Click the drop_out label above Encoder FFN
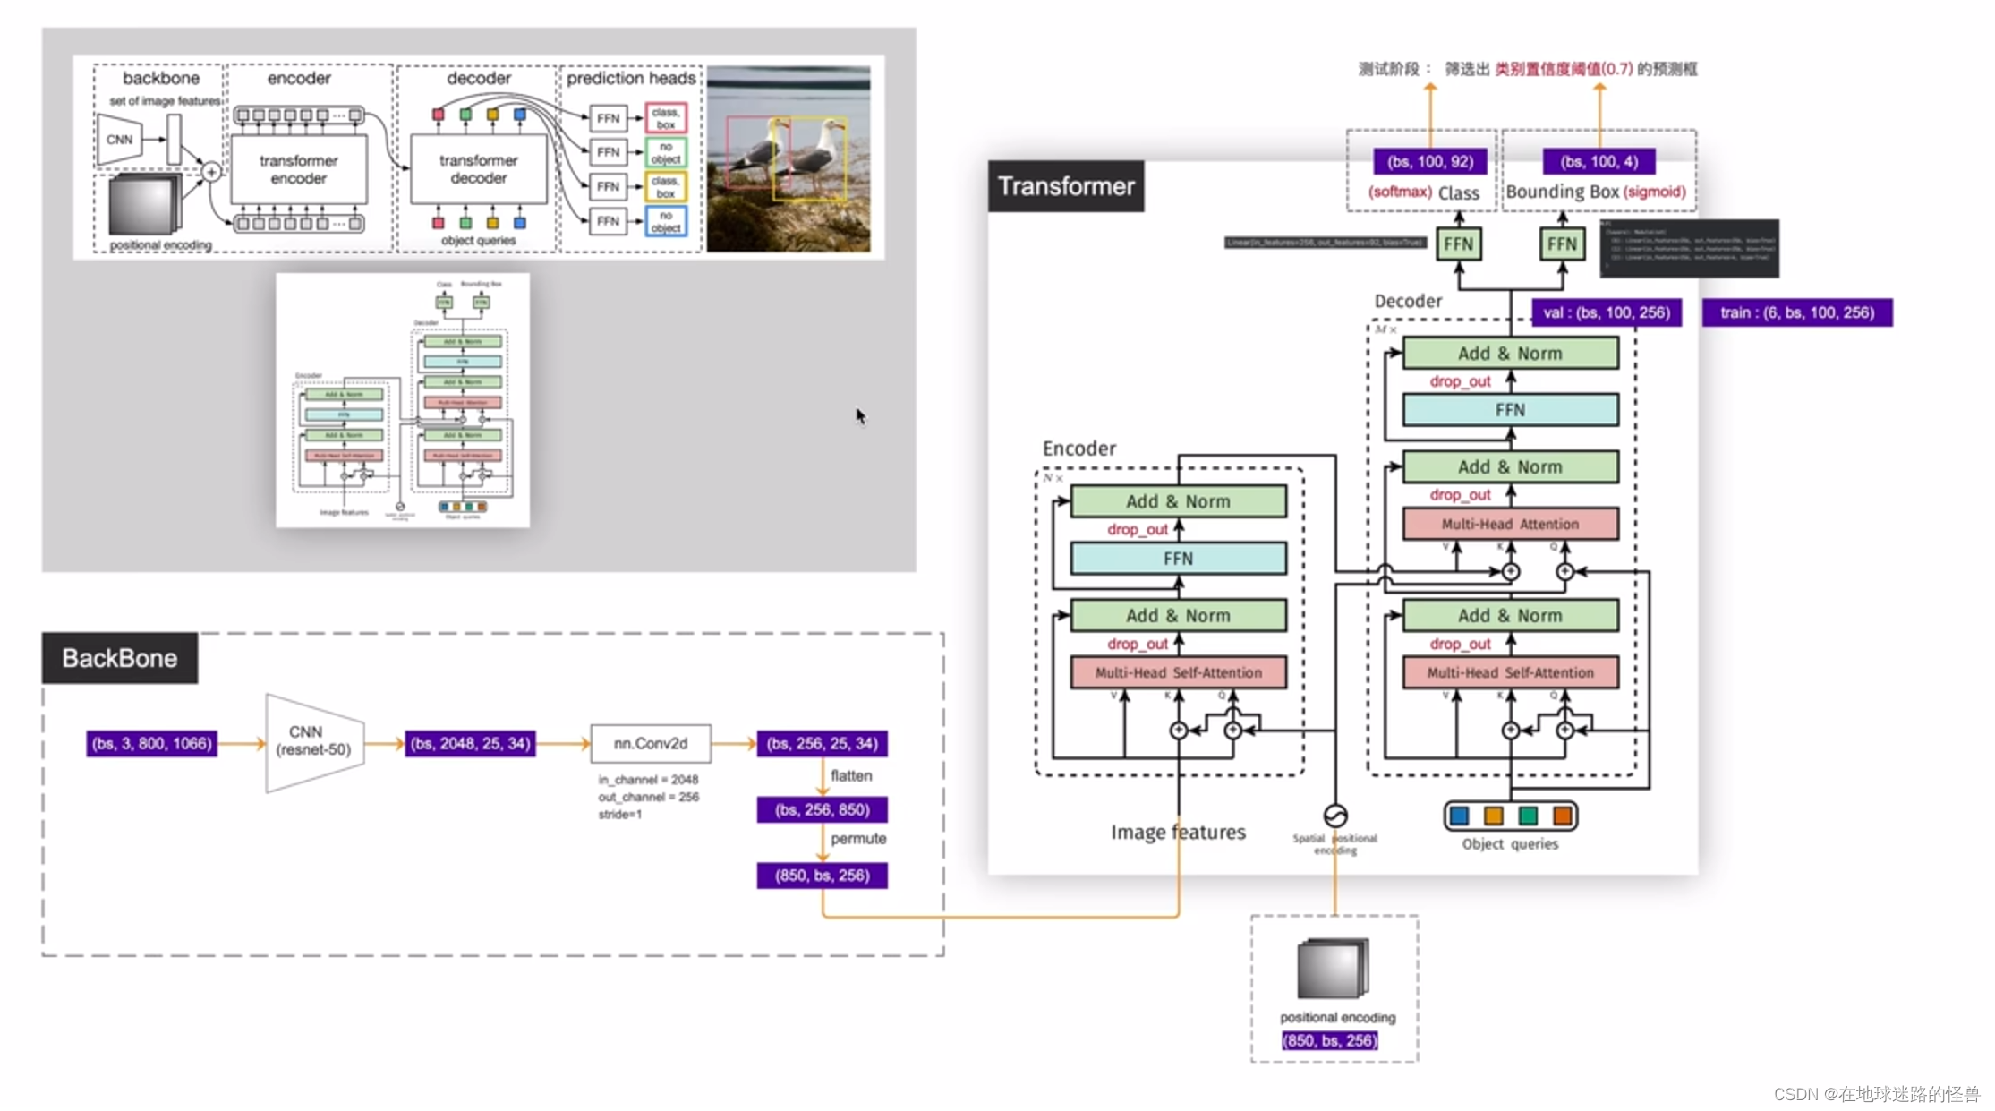 click(x=1137, y=529)
